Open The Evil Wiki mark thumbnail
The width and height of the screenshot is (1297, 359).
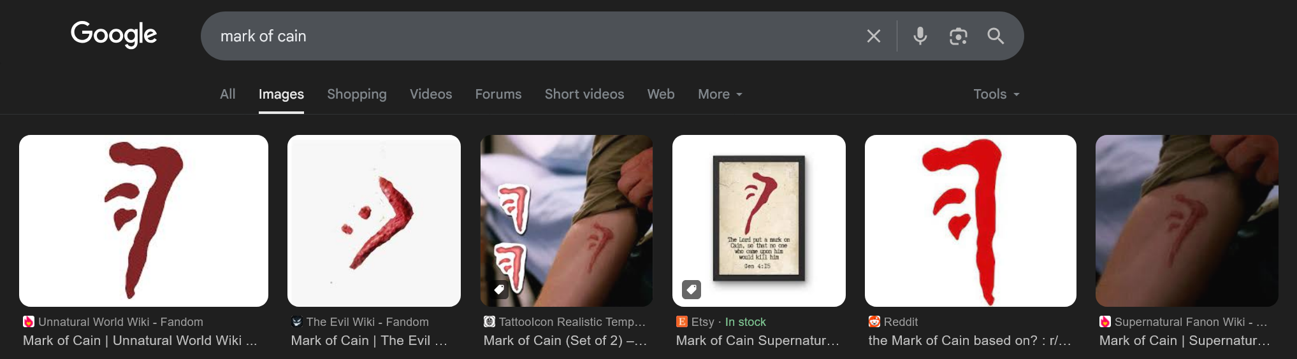374,221
